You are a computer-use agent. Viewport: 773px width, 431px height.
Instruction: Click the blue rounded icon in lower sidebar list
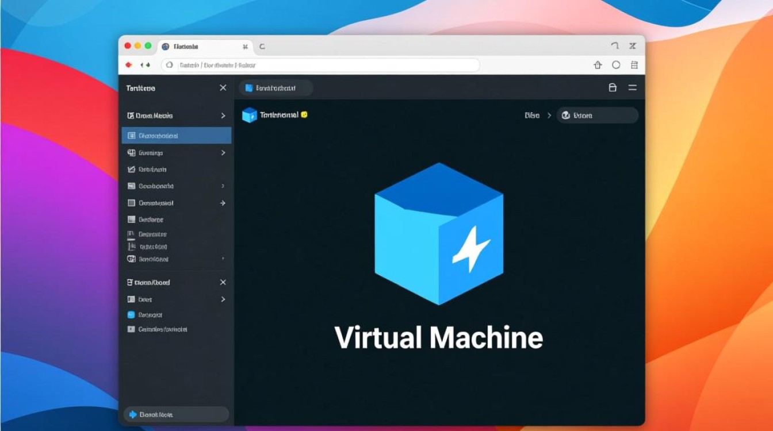pos(131,314)
